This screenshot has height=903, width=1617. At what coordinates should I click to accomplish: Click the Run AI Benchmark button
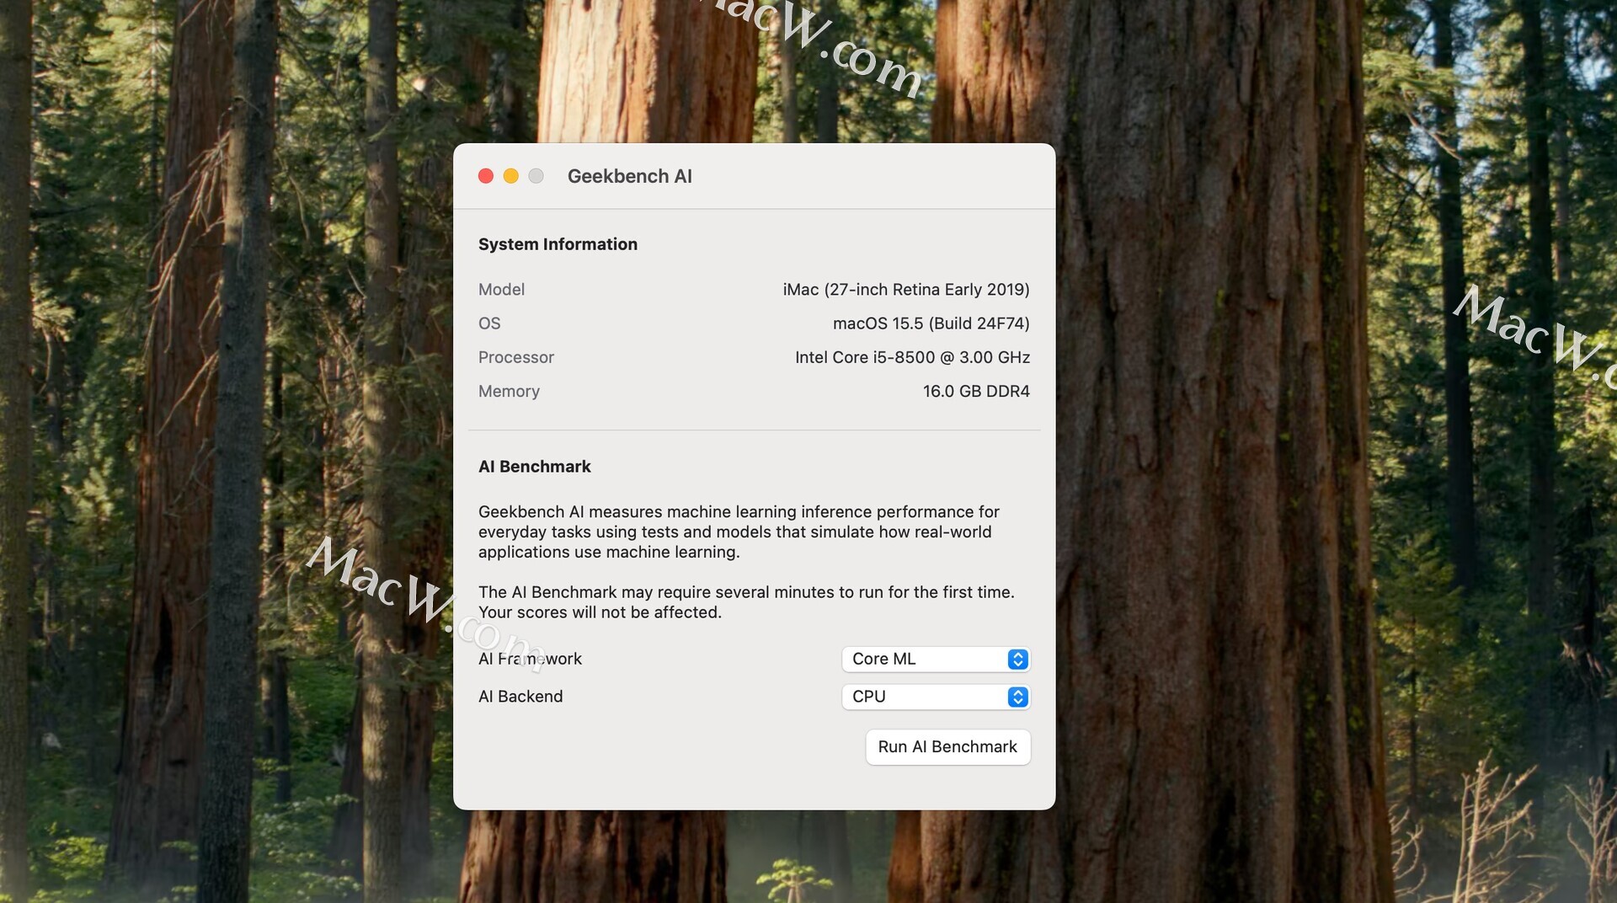tap(947, 747)
